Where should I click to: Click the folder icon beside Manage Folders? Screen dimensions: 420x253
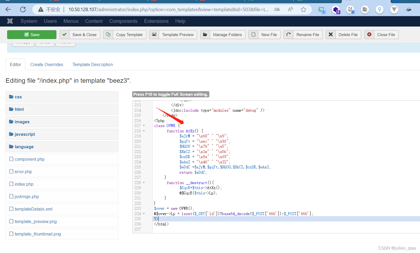coord(205,34)
